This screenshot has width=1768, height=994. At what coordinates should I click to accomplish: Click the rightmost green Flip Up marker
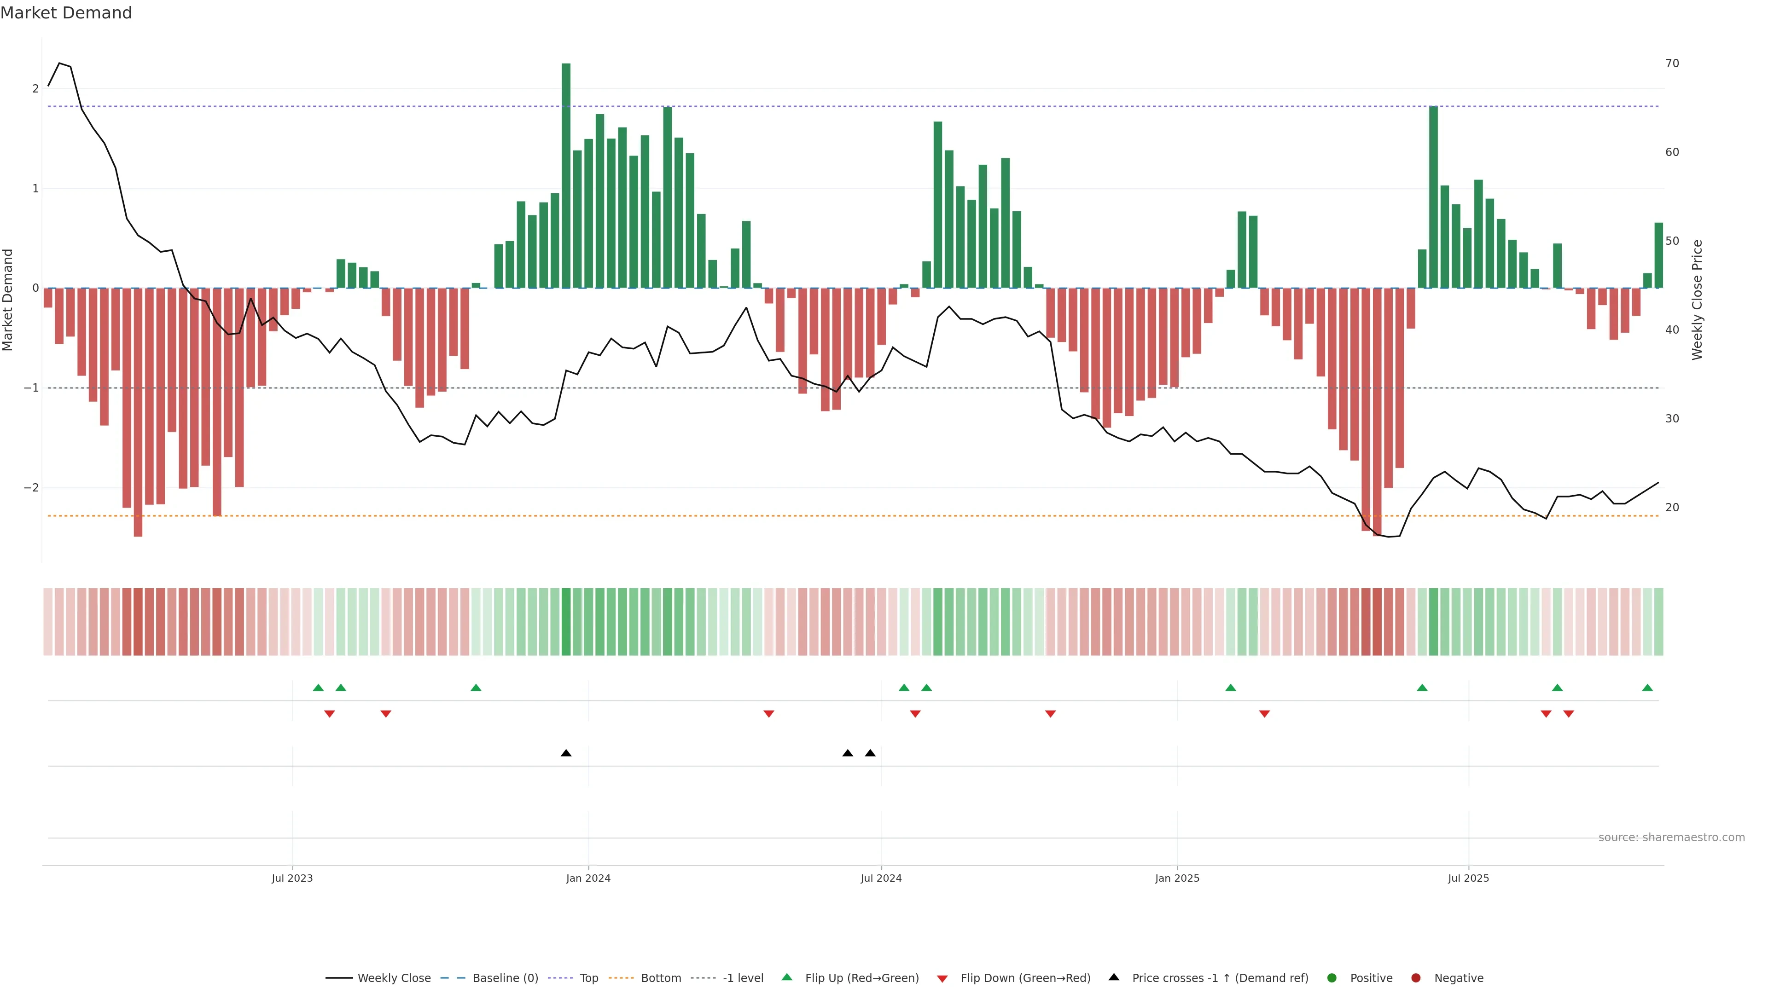pos(1647,688)
